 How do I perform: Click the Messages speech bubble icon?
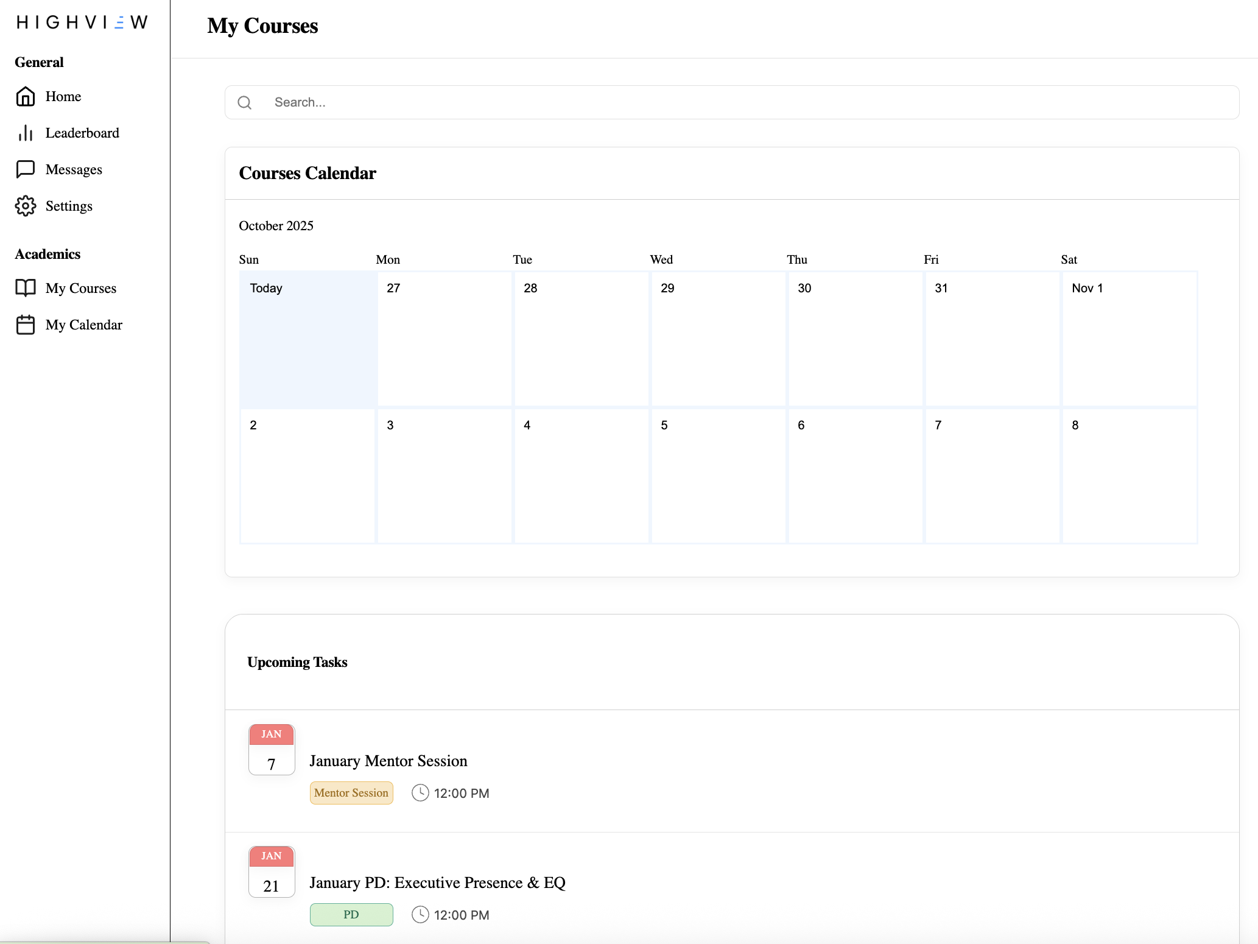[x=26, y=169]
